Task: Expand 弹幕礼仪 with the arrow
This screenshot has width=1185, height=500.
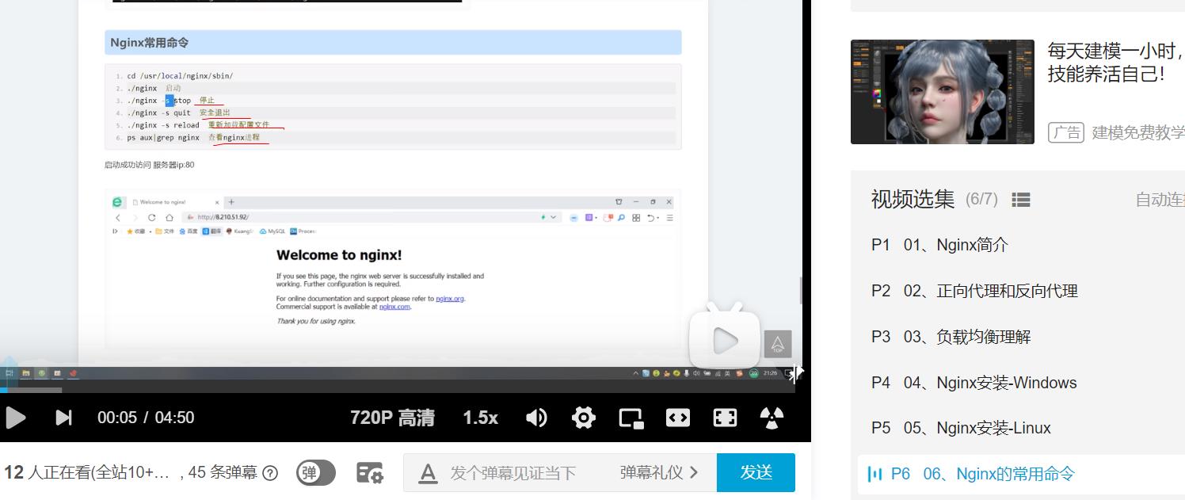Action: click(x=659, y=473)
